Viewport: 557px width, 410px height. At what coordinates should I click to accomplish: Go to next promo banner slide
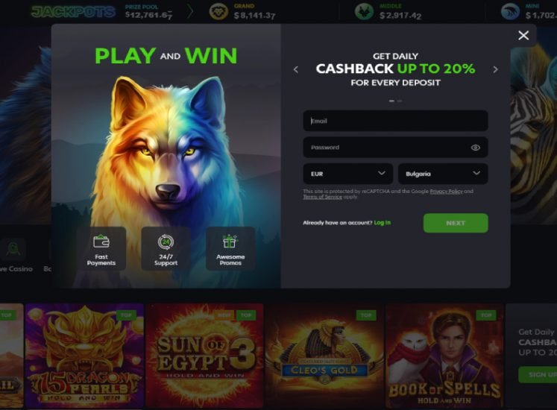tap(495, 69)
